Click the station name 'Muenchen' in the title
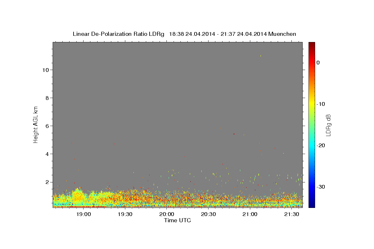The height and width of the screenshot is (249, 374). (x=282, y=34)
